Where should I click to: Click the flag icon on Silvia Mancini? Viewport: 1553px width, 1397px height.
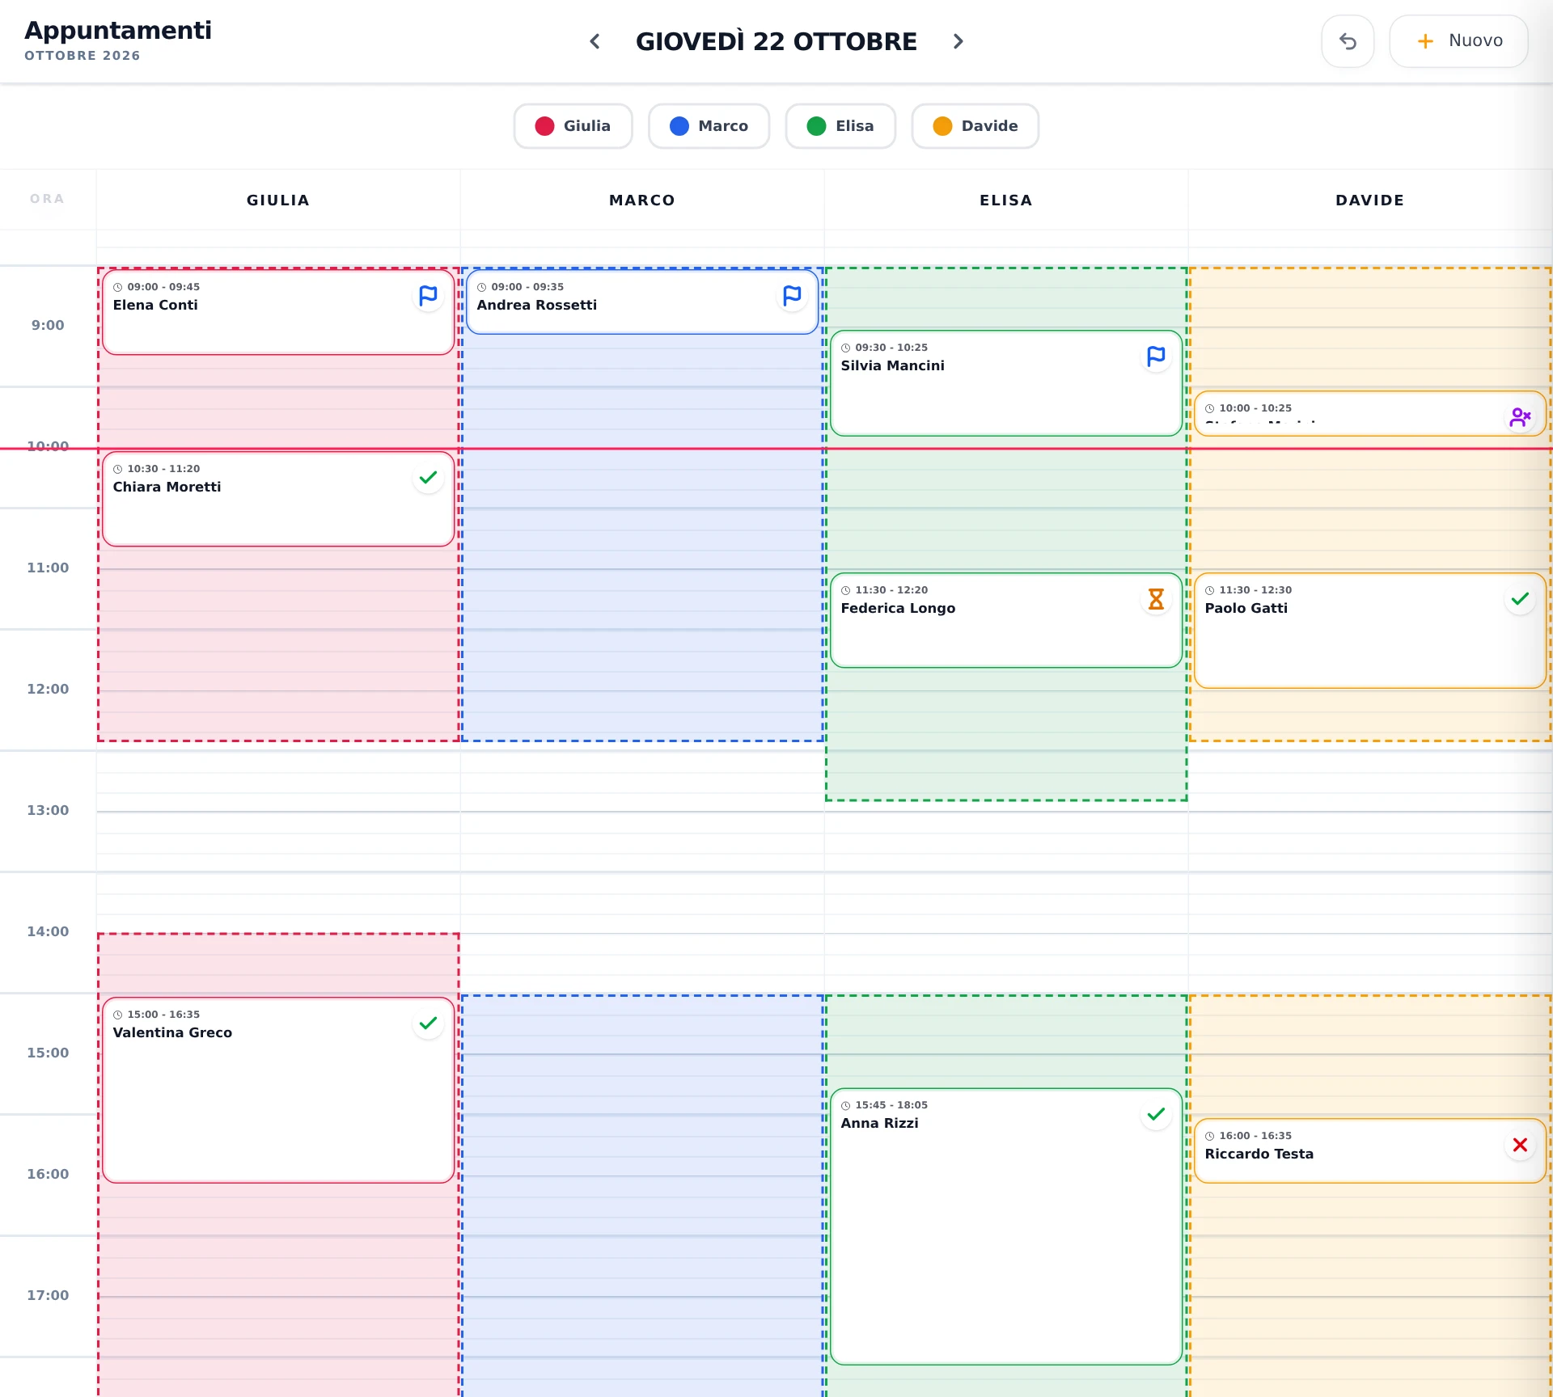[x=1156, y=357]
